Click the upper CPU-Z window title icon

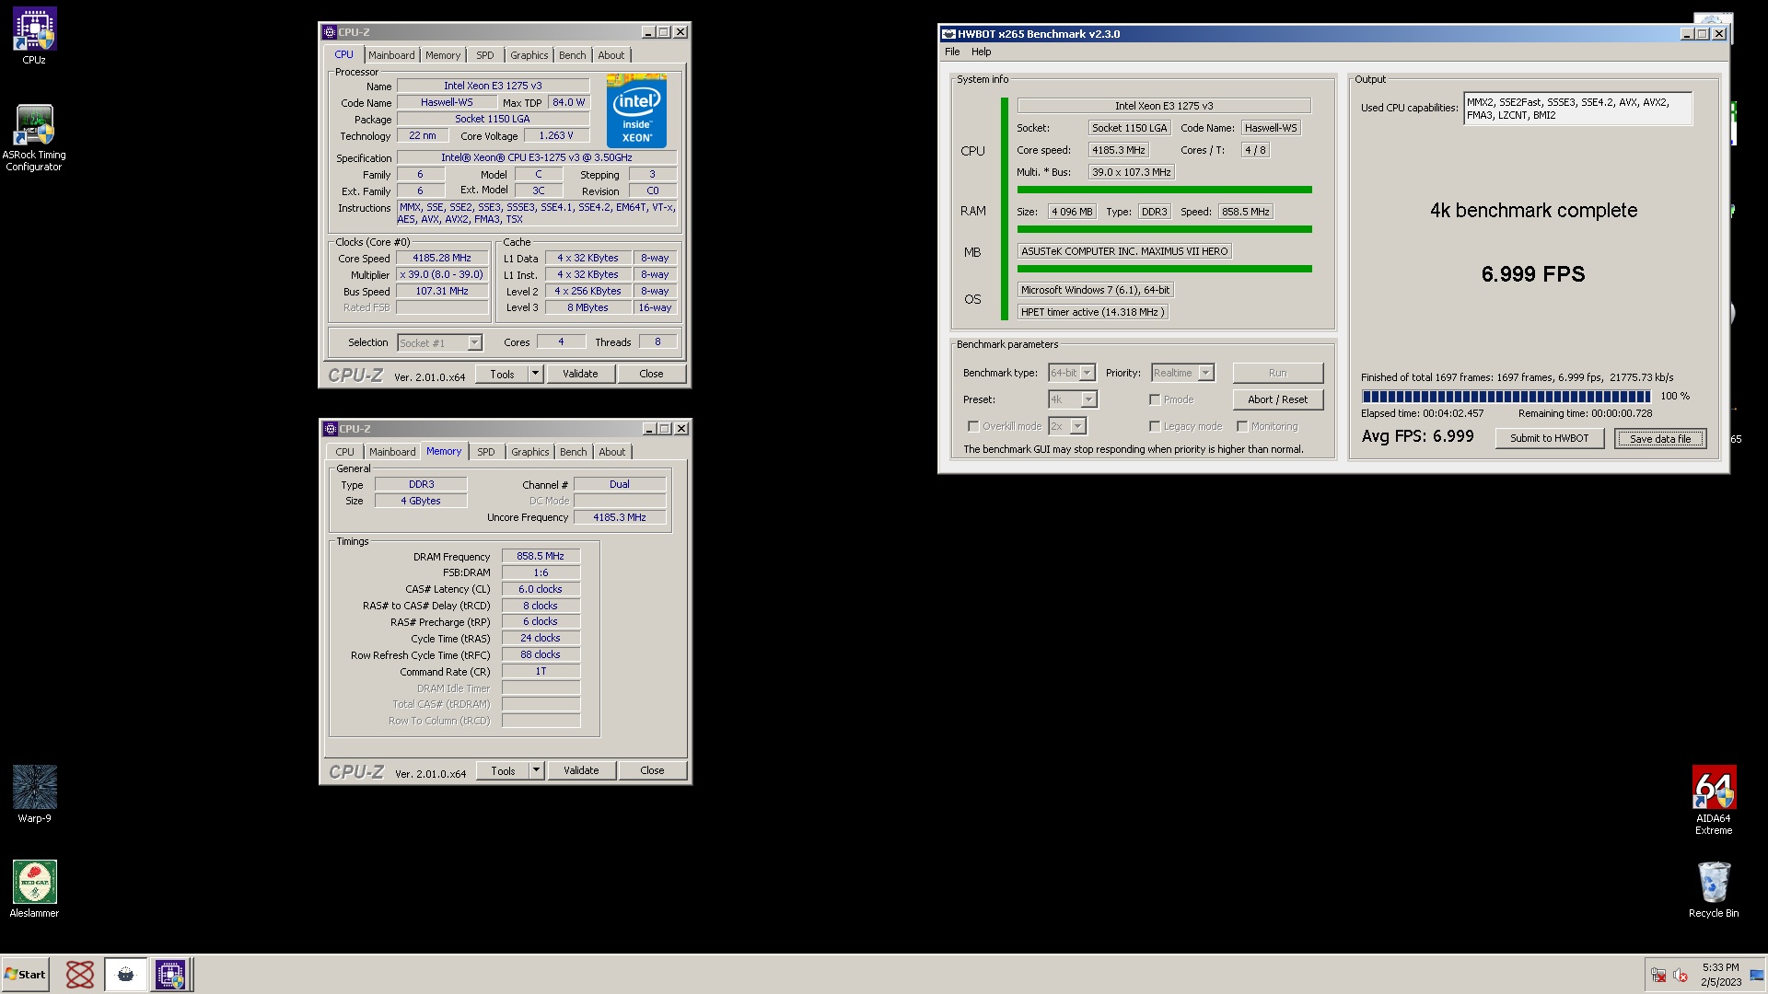click(x=330, y=32)
